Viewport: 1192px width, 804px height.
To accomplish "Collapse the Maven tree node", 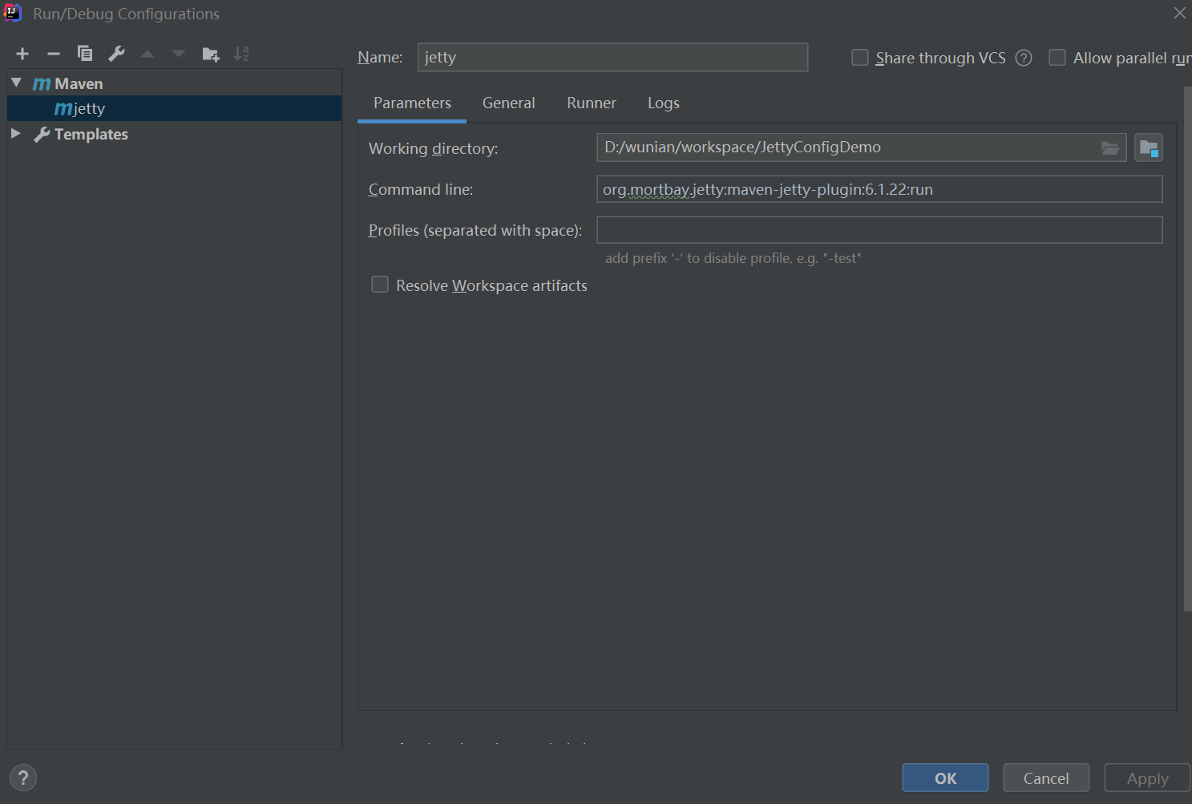I will click(x=16, y=83).
